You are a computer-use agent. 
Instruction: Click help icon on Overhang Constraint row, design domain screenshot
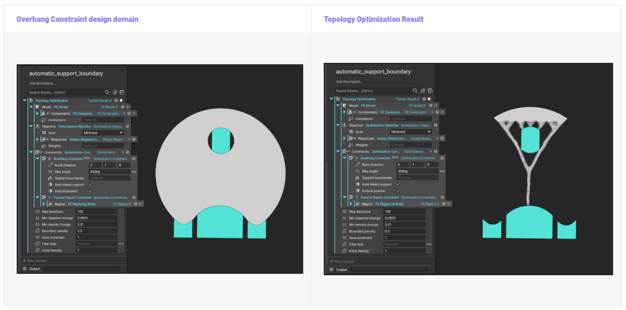click(x=135, y=159)
